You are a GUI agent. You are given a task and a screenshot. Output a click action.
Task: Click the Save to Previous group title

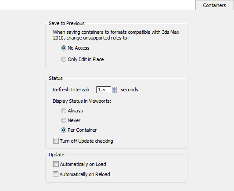pyautogui.click(x=67, y=23)
